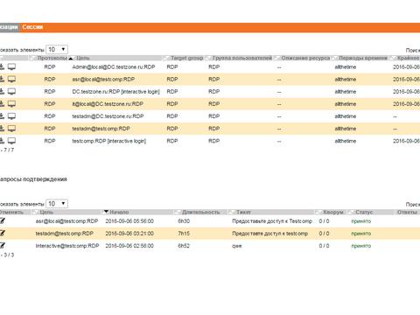Click duration value 6h30
This screenshot has height=315, width=420.
point(184,221)
